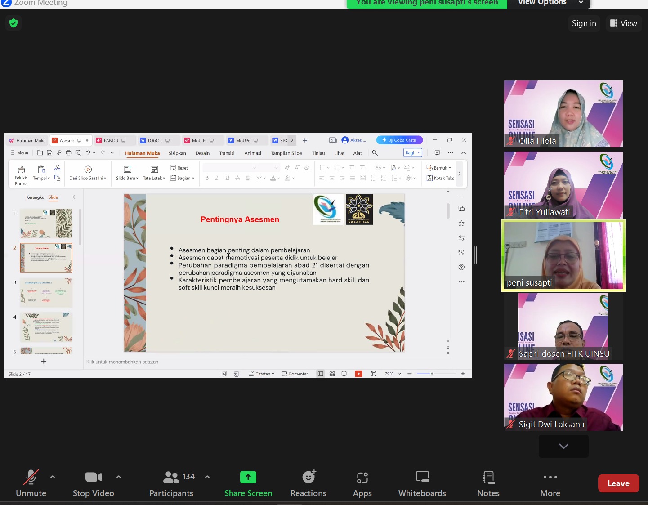Image resolution: width=648 pixels, height=505 pixels.
Task: Click the print icon in quick toolbar
Action: tap(68, 153)
